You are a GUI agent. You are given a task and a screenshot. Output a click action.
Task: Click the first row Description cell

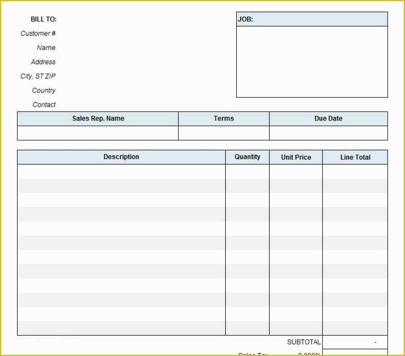point(121,171)
